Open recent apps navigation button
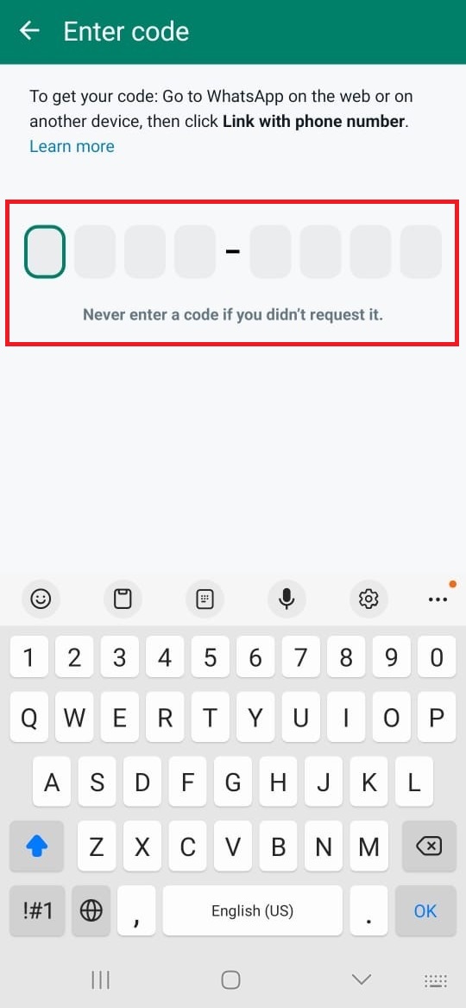 pyautogui.click(x=101, y=979)
